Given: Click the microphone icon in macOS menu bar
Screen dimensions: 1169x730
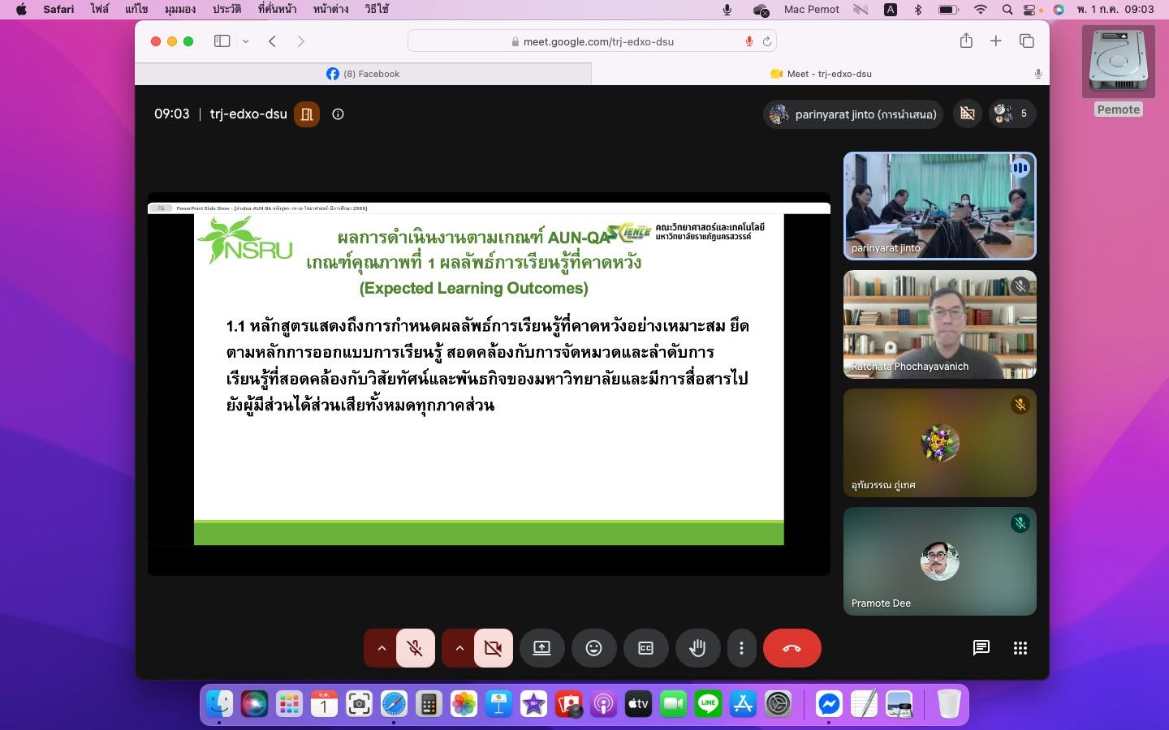Looking at the screenshot, I should 727,9.
